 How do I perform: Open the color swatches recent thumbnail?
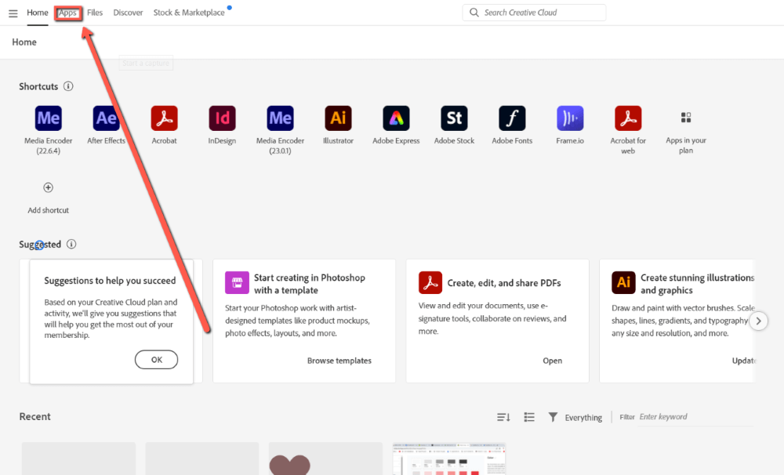tap(449, 459)
